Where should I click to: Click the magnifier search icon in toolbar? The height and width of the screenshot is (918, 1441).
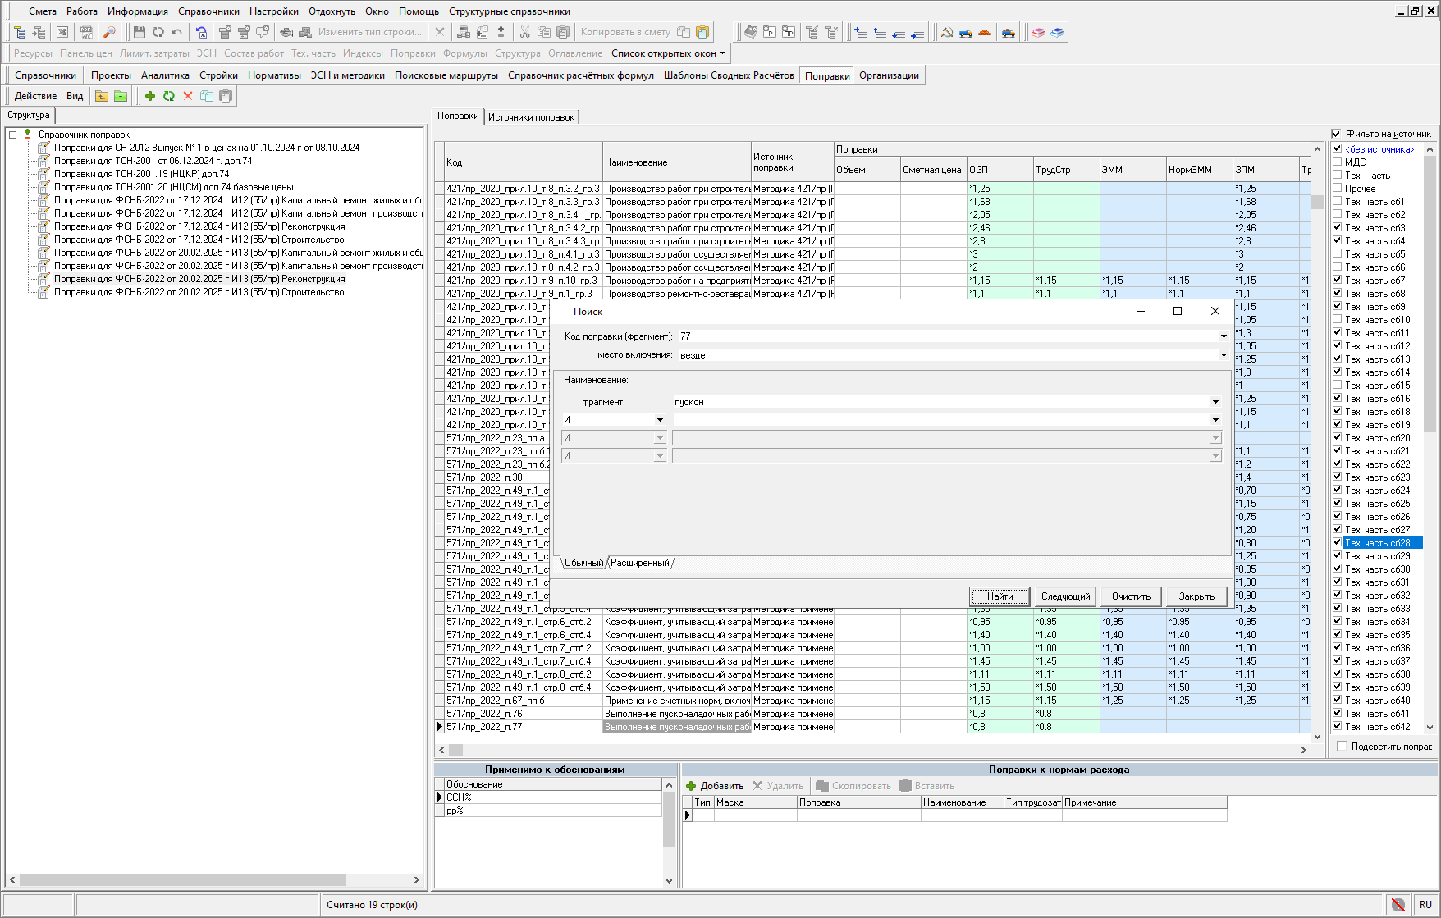click(109, 32)
